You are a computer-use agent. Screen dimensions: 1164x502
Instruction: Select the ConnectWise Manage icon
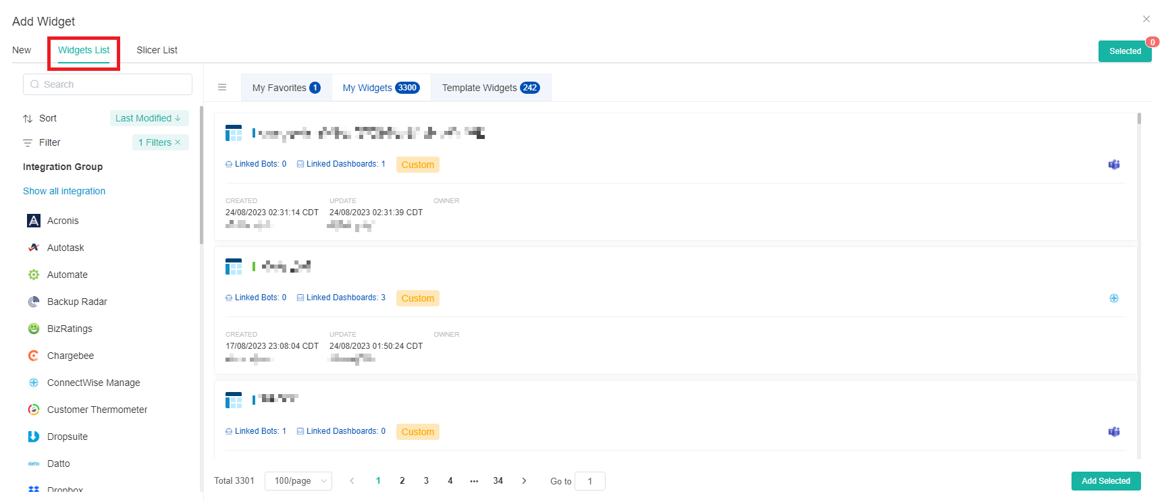point(34,383)
